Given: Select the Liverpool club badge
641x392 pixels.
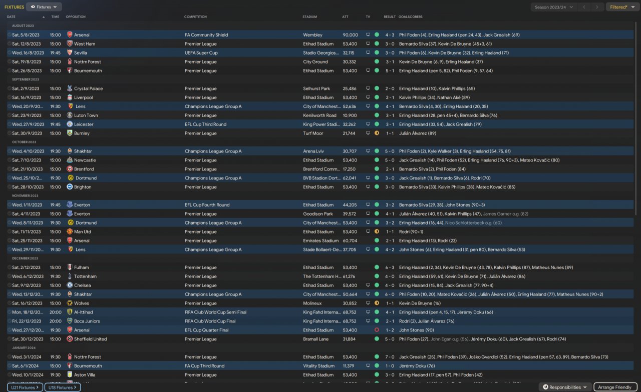Looking at the screenshot, I should coord(69,97).
